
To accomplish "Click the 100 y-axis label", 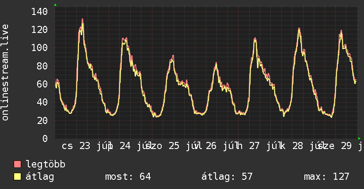I will click(x=40, y=48).
